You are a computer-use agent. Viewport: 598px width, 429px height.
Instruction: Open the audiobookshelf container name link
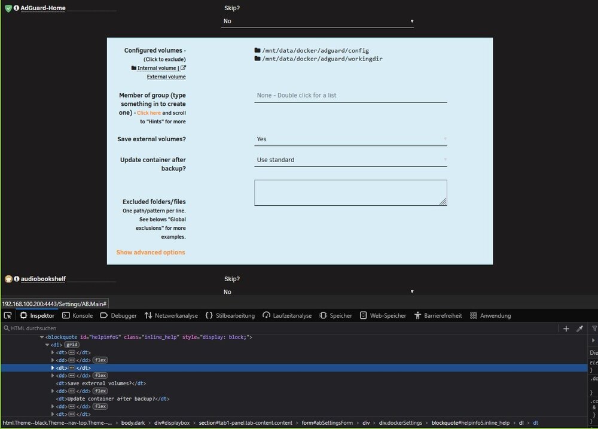click(x=43, y=279)
